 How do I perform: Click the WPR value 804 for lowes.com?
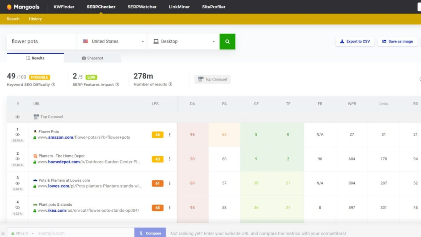(352, 183)
